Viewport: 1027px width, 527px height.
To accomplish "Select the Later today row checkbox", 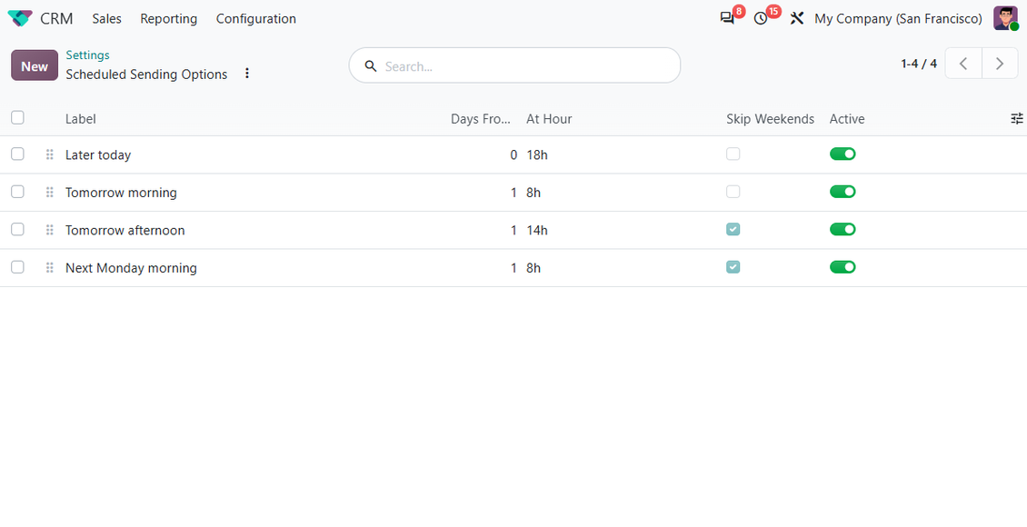I will pos(17,154).
